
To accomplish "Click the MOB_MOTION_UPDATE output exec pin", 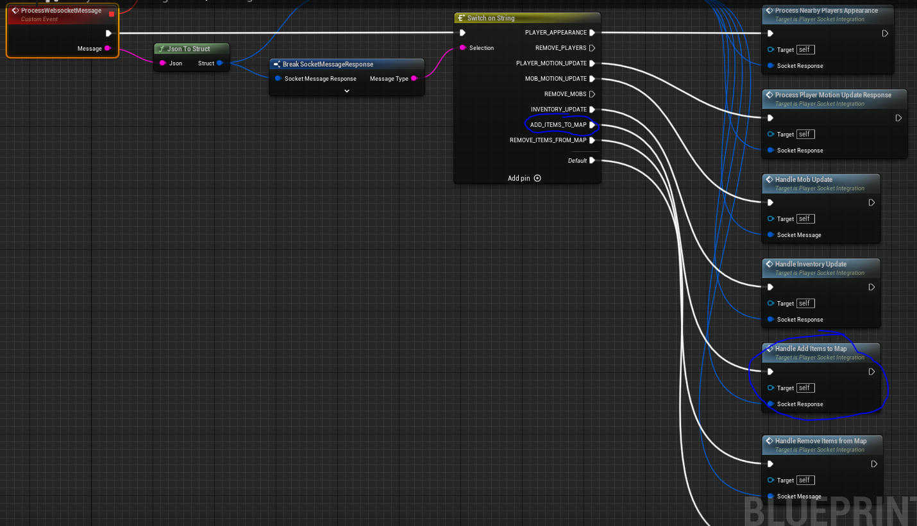I will (592, 79).
